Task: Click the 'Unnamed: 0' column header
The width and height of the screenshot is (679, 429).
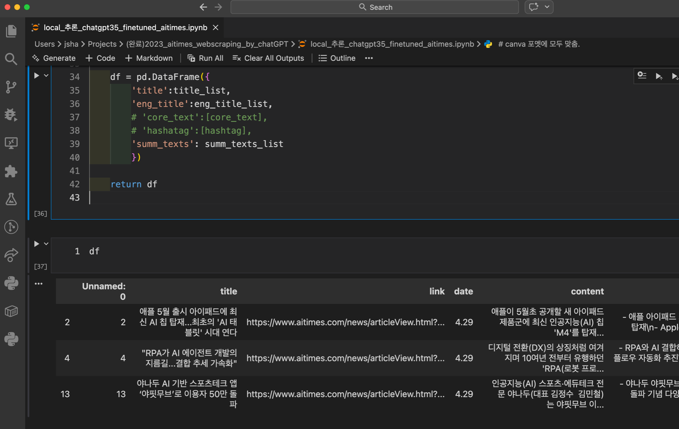Action: (x=104, y=291)
